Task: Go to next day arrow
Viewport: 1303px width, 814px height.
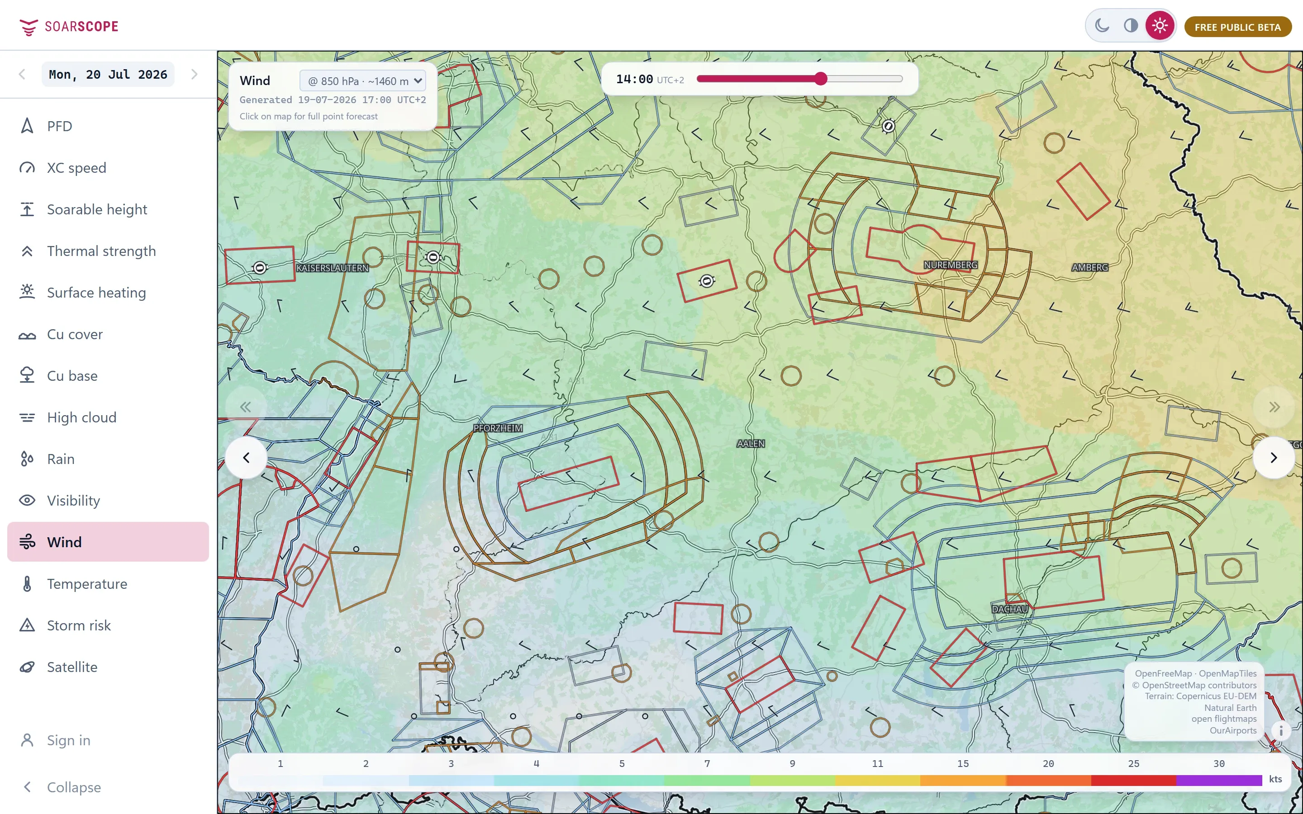Action: 195,74
